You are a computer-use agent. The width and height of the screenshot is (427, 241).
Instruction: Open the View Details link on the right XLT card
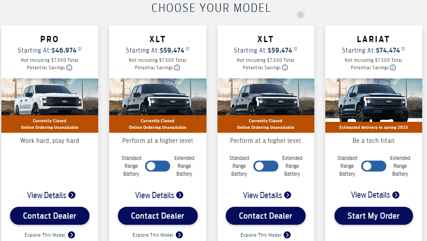point(262,195)
